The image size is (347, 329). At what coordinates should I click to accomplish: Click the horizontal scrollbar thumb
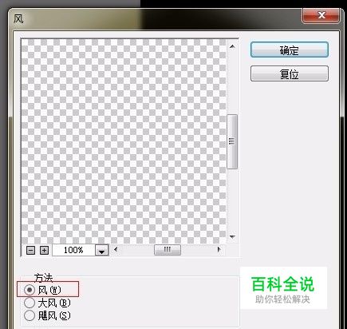(x=168, y=250)
